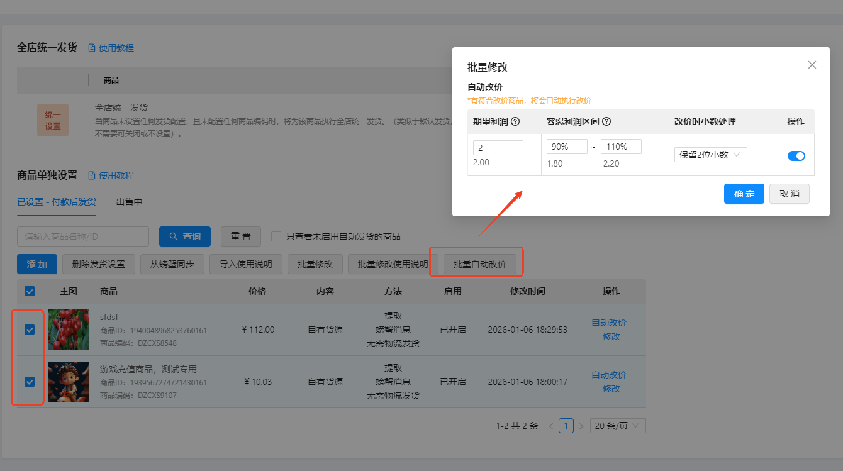843x471 pixels.
Task: Select page 1 in pagination
Action: tap(566, 426)
